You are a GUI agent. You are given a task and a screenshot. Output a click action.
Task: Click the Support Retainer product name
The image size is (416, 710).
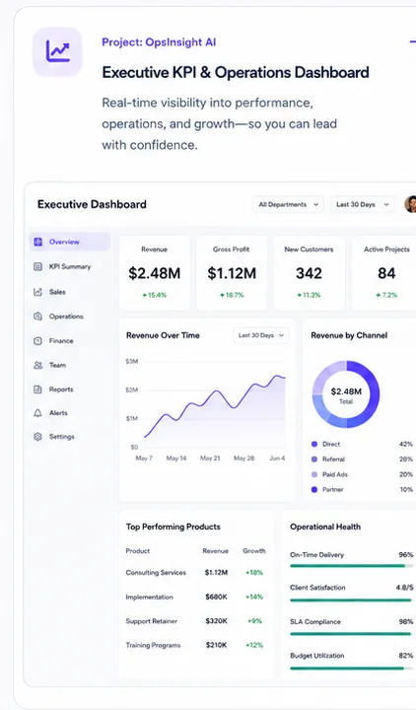click(151, 621)
